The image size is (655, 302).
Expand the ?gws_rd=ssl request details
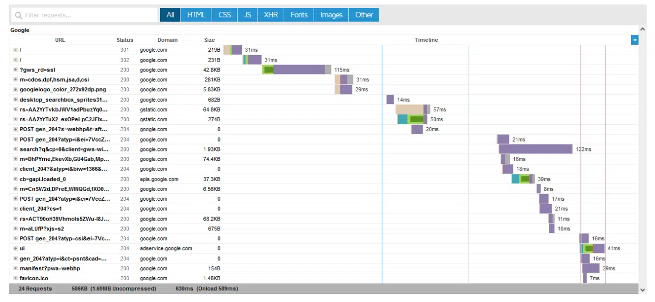tap(15, 70)
